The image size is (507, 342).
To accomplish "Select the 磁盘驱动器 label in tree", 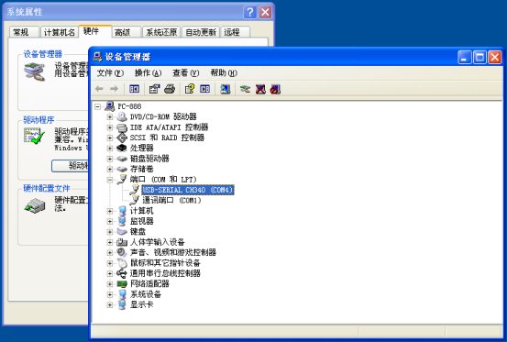I will [149, 159].
